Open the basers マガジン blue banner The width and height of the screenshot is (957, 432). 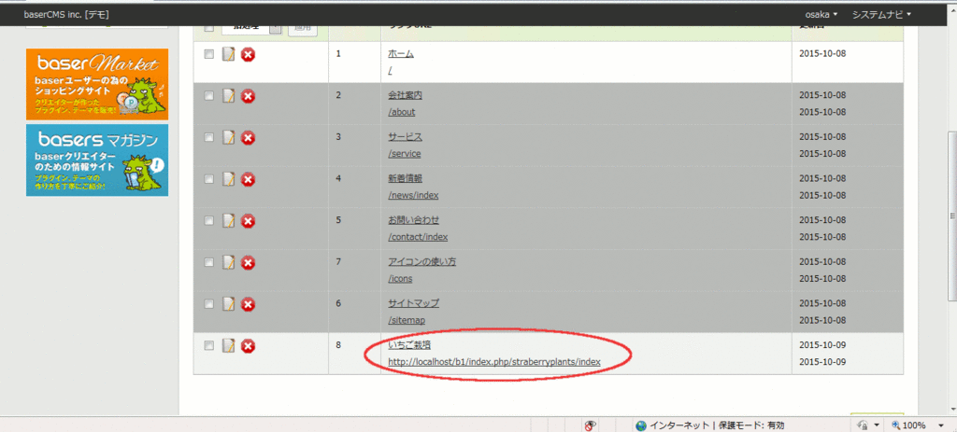(x=97, y=160)
